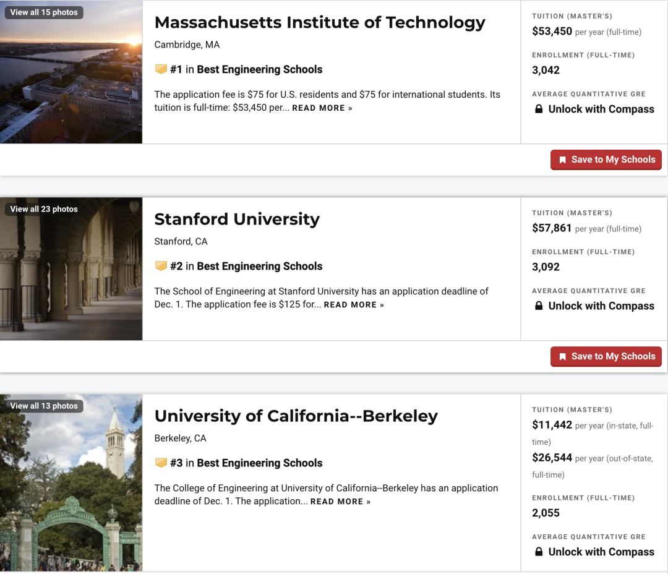Open Massachusetts Institute of Technology title link

(x=320, y=23)
